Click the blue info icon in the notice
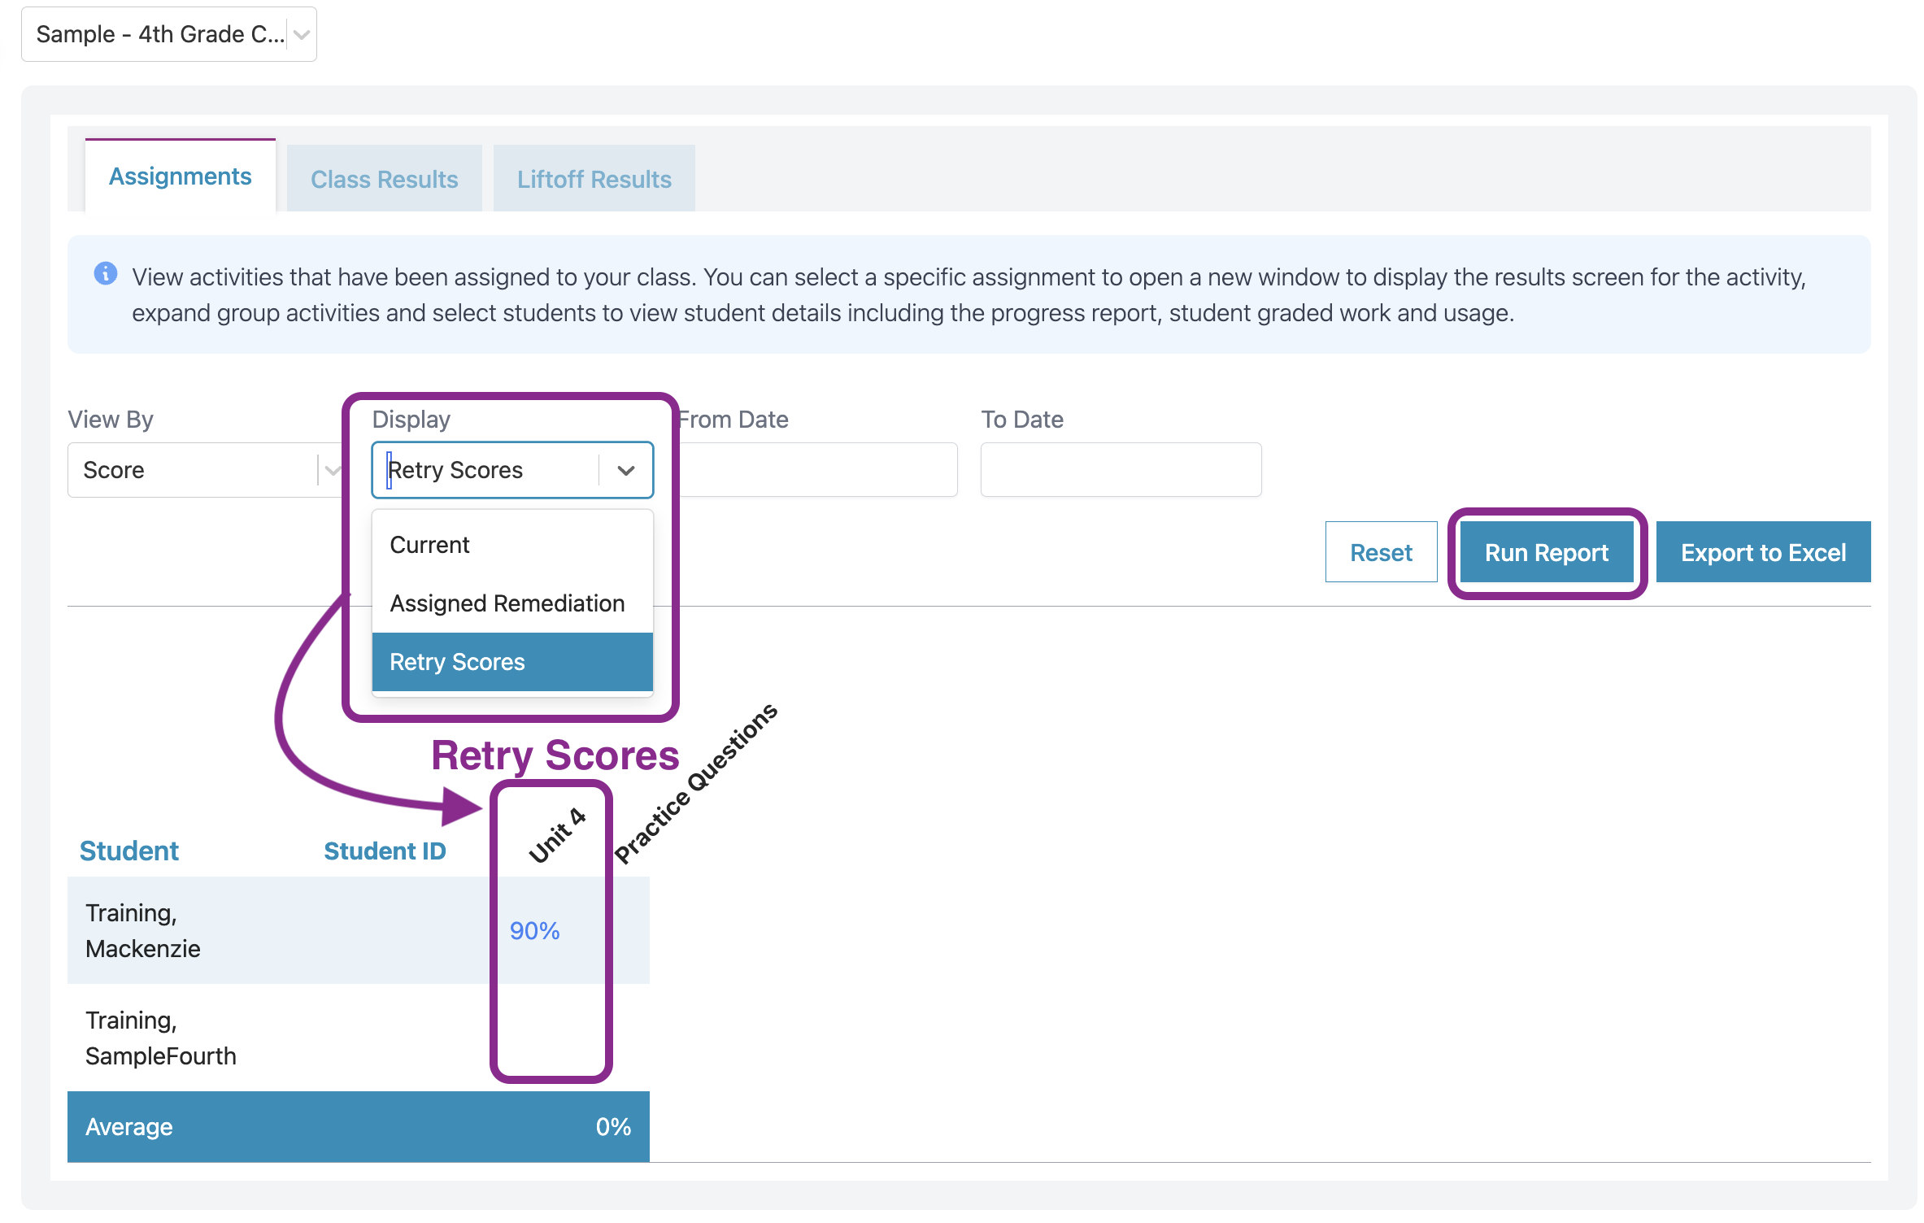 106,273
